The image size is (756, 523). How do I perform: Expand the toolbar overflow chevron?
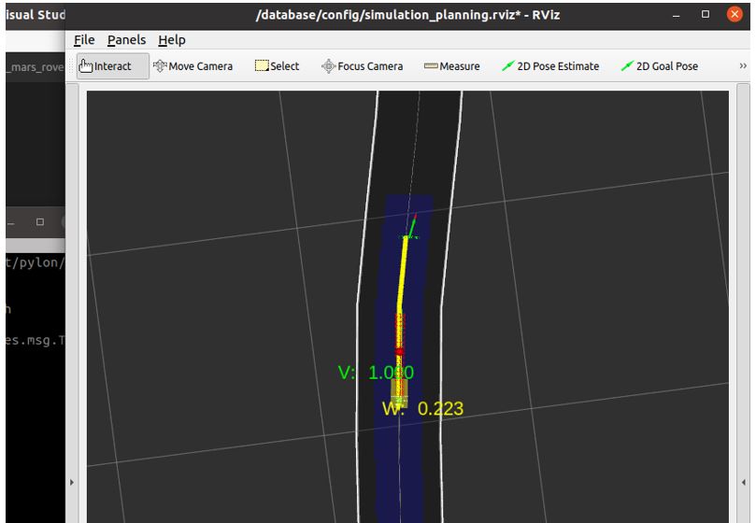point(743,66)
